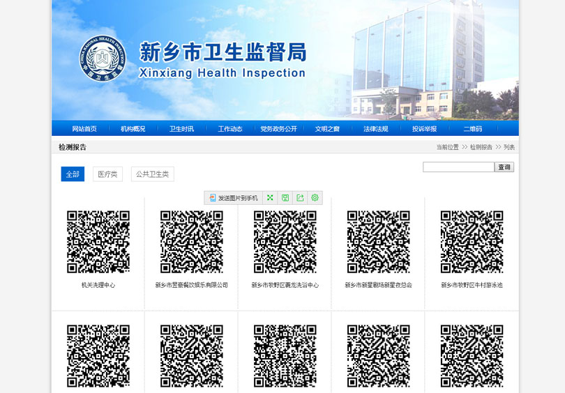Open image toolbar settings gear

(315, 198)
